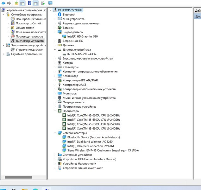Select Disk Management (Управление дисками) in tree

click(x=29, y=50)
